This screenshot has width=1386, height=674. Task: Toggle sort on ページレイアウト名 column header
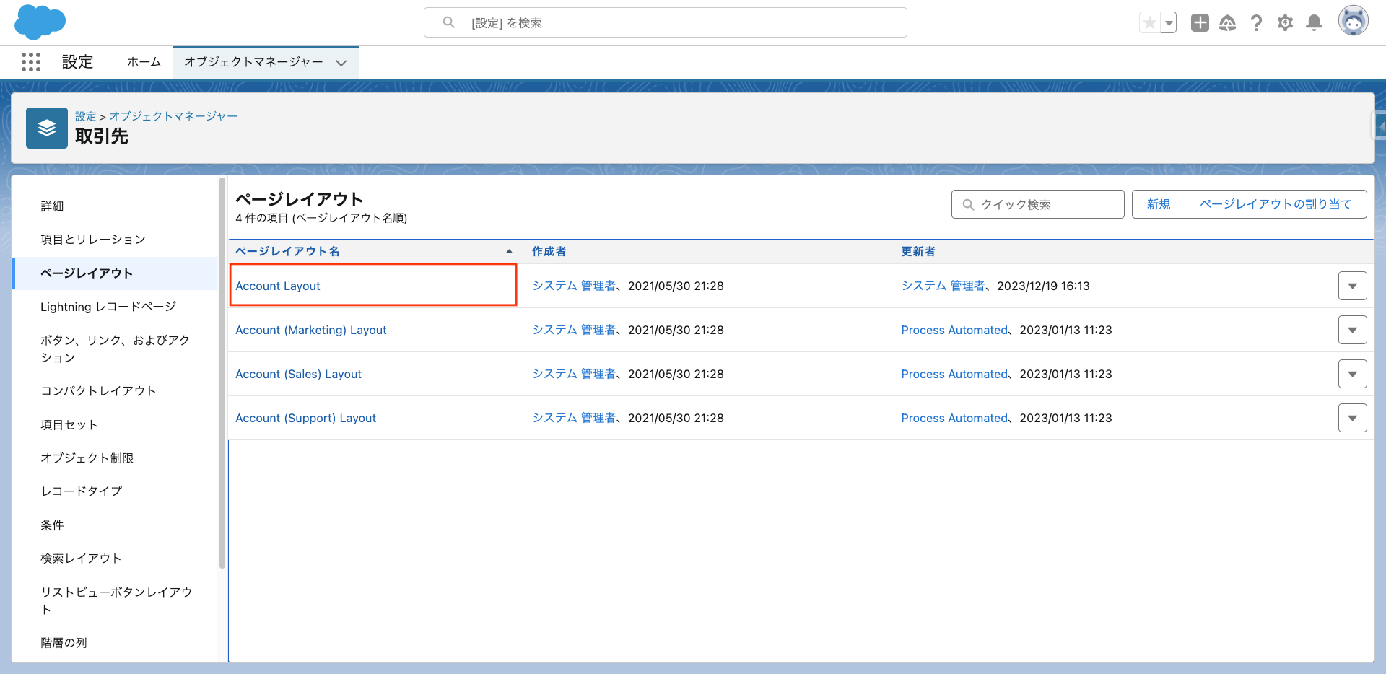287,251
